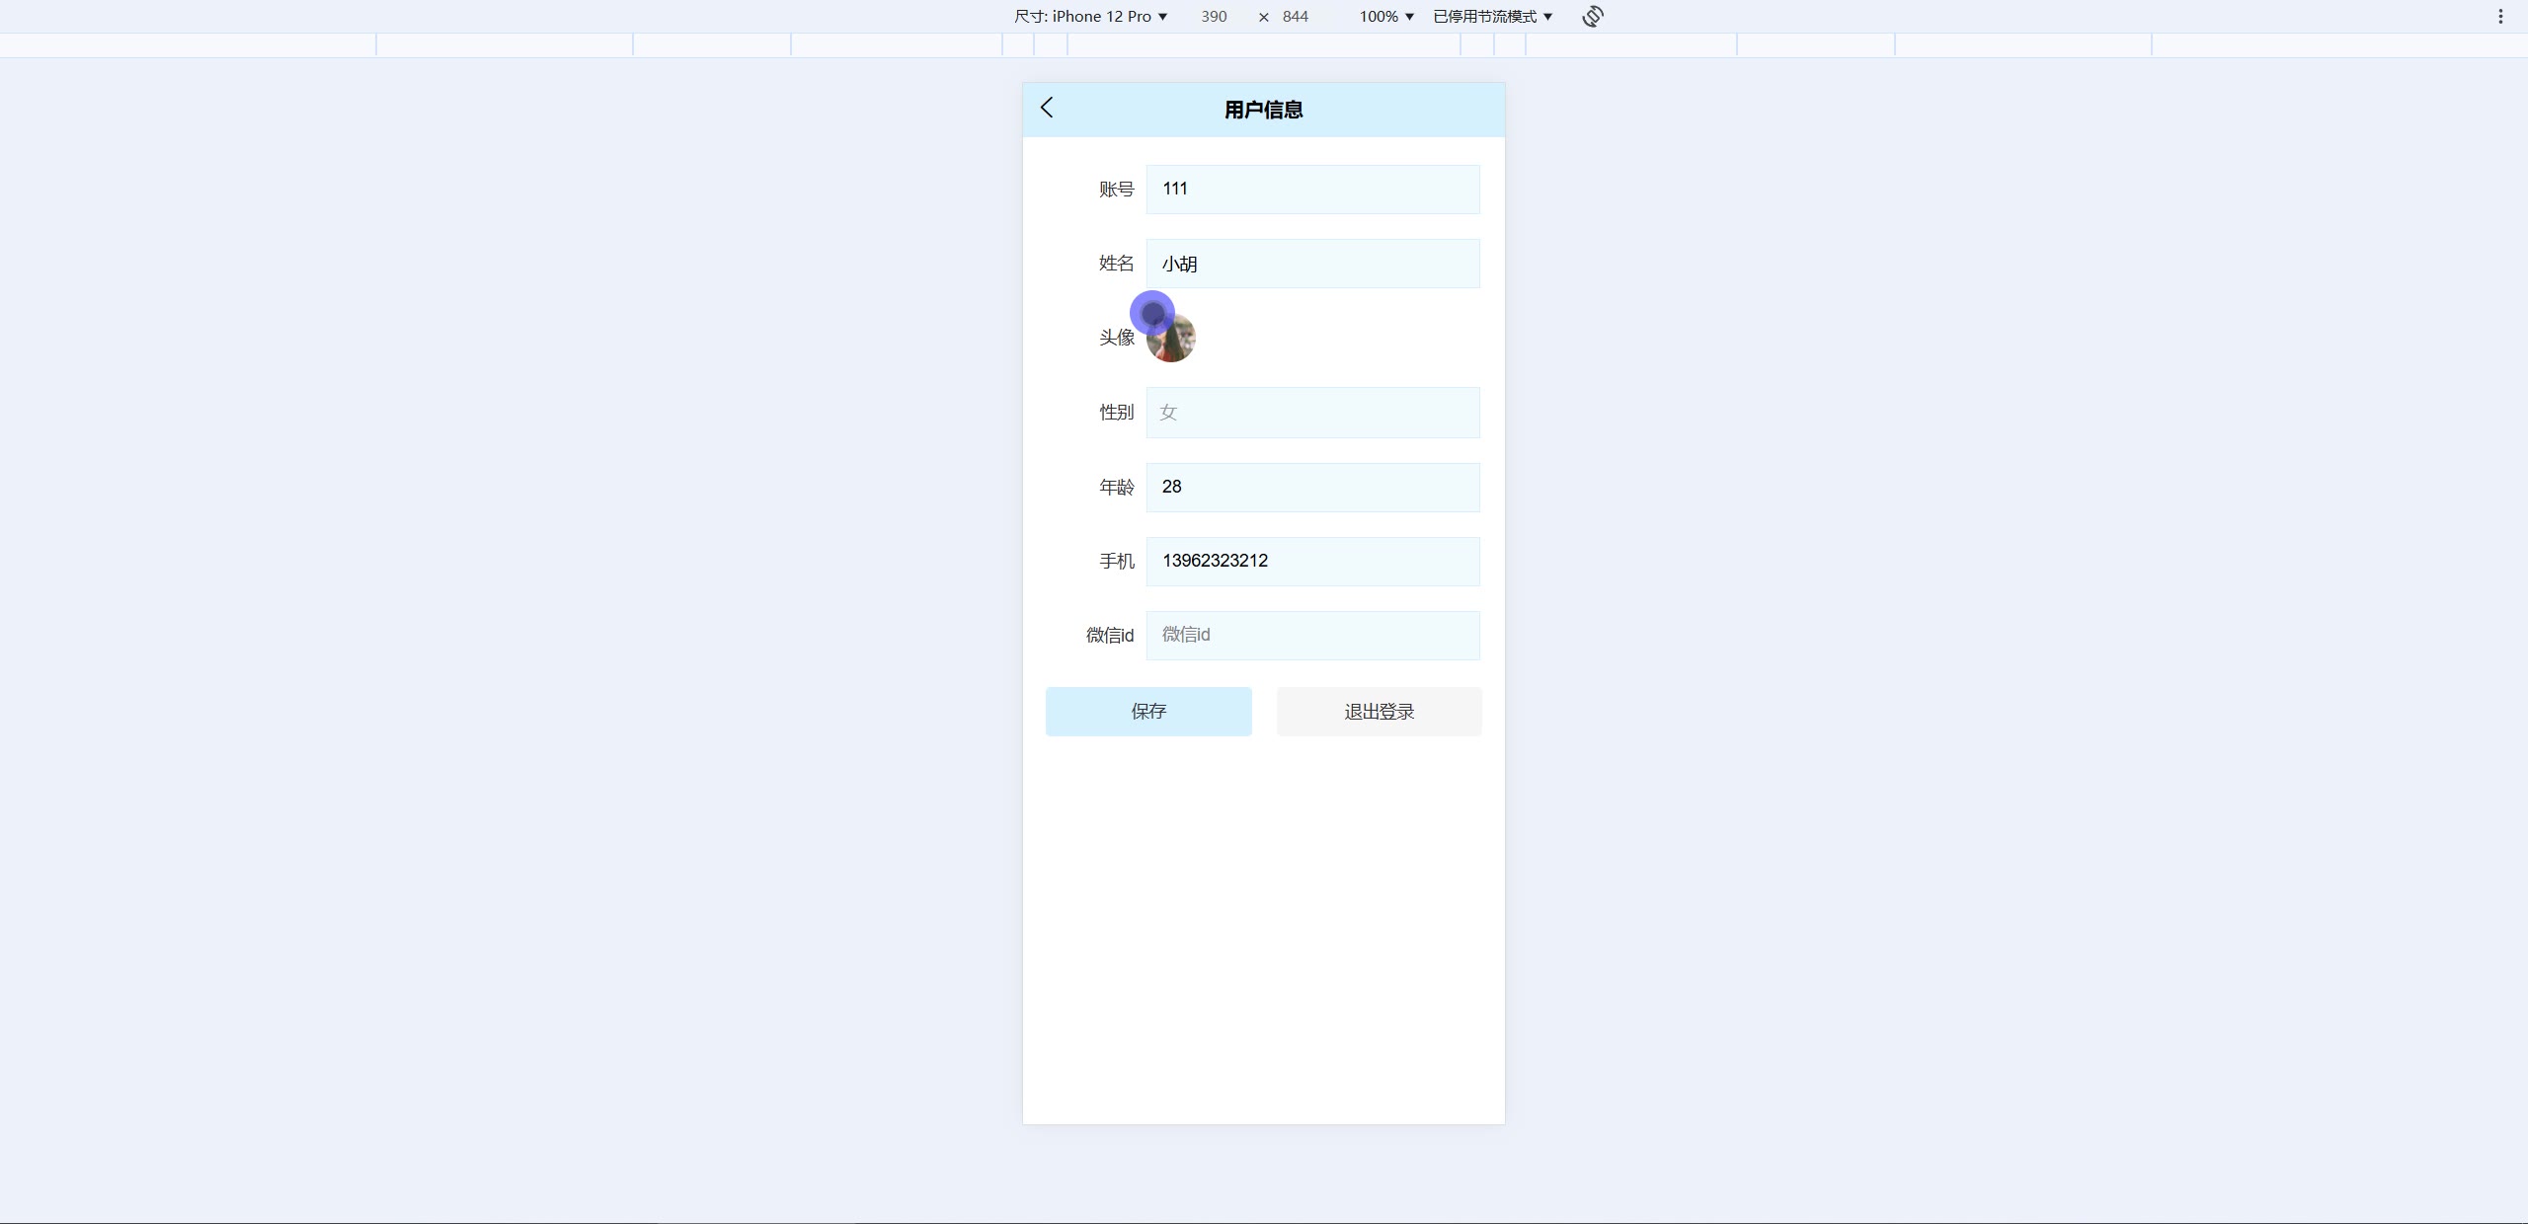Focus the empty 微信id input field
The height and width of the screenshot is (1224, 2528).
[1312, 636]
